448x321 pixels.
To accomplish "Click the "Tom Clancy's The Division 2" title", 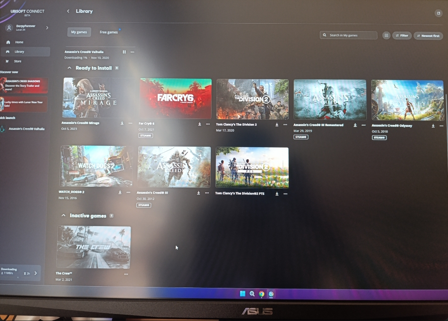I will coord(236,124).
